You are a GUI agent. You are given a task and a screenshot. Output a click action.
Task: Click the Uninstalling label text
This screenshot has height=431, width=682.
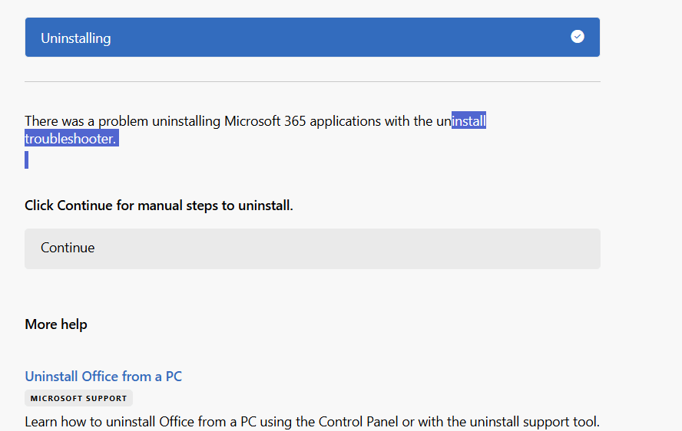click(x=76, y=38)
